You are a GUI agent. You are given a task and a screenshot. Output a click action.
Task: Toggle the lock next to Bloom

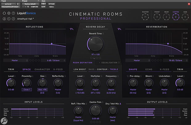[x=153, y=76]
